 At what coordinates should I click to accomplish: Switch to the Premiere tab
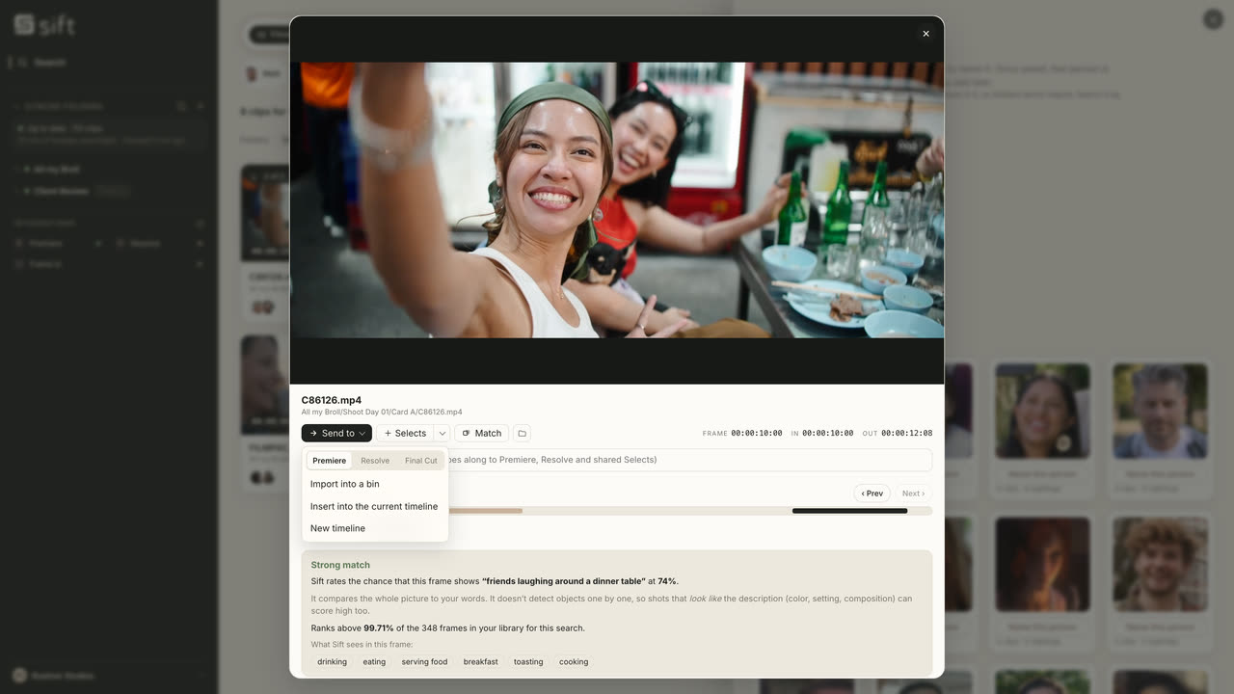[329, 461]
